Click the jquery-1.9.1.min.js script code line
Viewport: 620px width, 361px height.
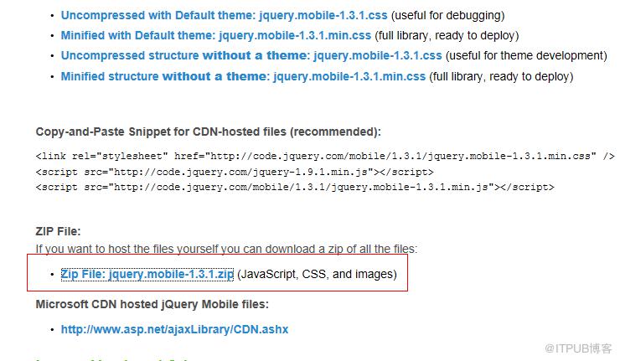[x=235, y=172]
